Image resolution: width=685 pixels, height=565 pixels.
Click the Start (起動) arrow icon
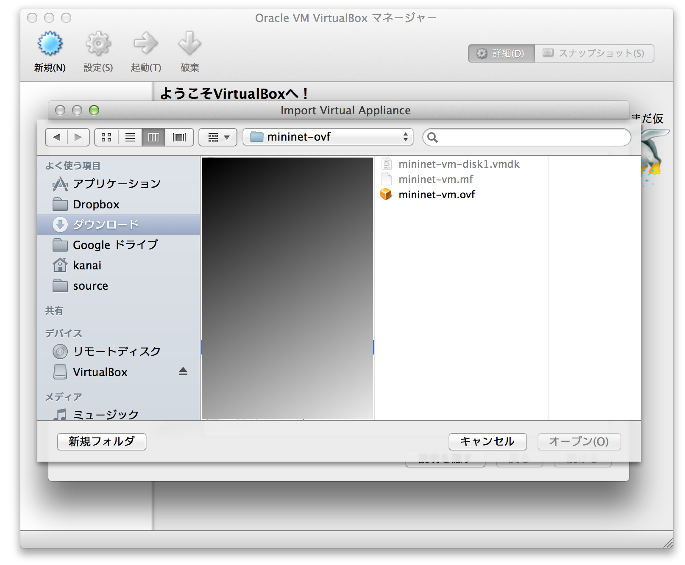point(146,43)
